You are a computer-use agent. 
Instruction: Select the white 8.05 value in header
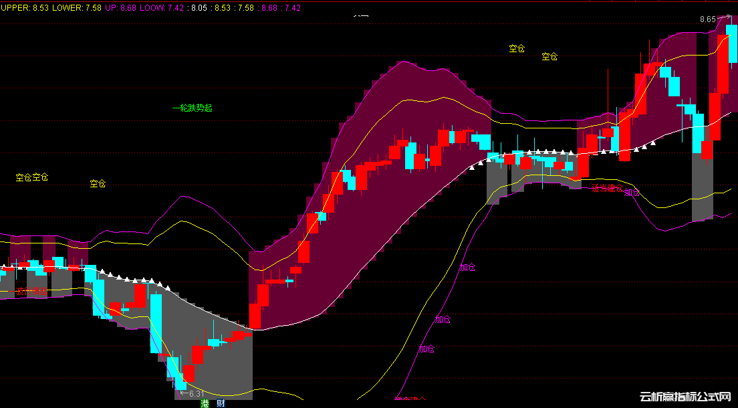pyautogui.click(x=199, y=8)
